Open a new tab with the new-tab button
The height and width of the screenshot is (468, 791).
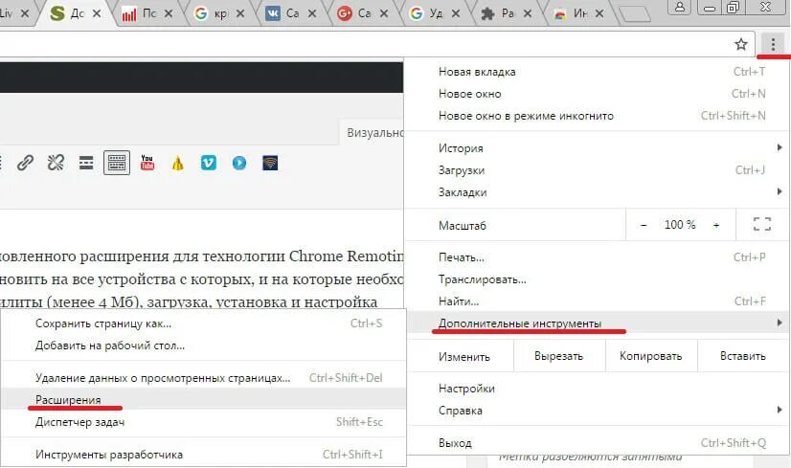coord(635,14)
